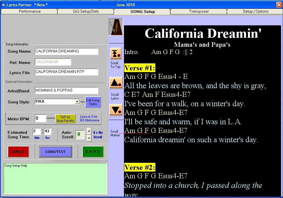Image resolution: width=283 pixels, height=198 pixels.
Task: Click the metronome icon above the scroll buttons
Action: pos(116,27)
